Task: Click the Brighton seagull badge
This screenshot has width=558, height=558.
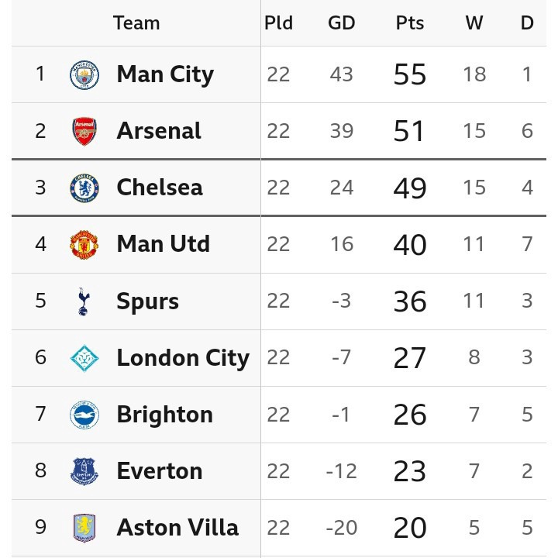Action: pos(84,415)
